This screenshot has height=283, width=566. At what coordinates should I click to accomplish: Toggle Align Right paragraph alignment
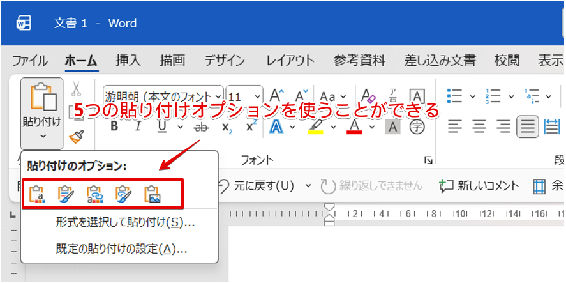[503, 127]
